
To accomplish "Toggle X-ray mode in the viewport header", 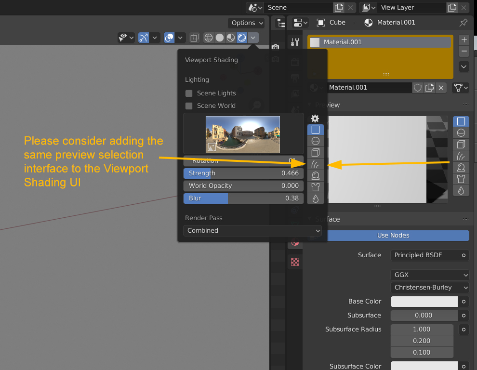I will point(194,38).
